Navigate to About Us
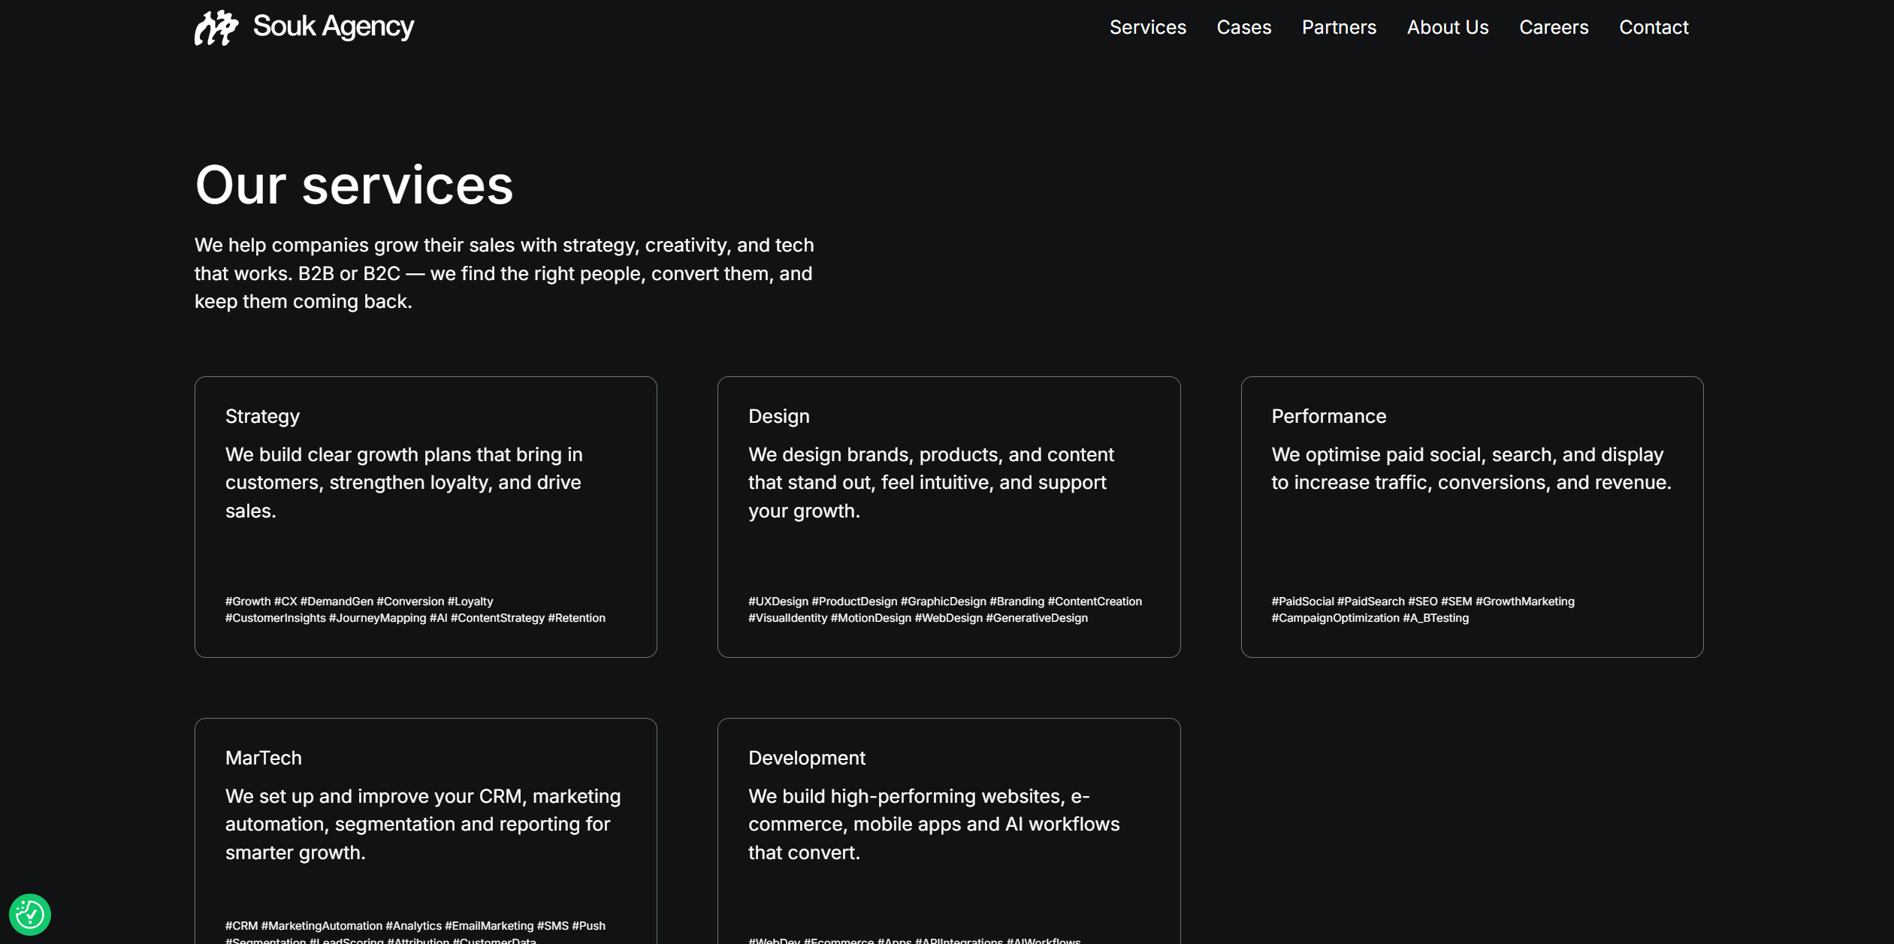This screenshot has height=944, width=1894. click(1447, 28)
